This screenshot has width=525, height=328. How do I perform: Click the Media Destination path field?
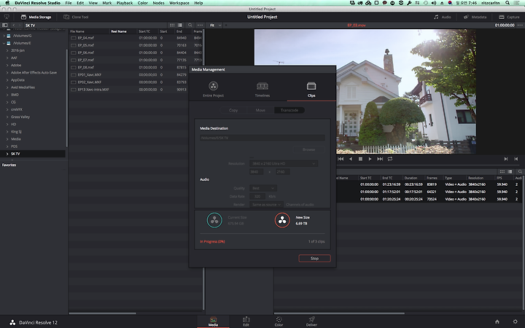(262, 138)
